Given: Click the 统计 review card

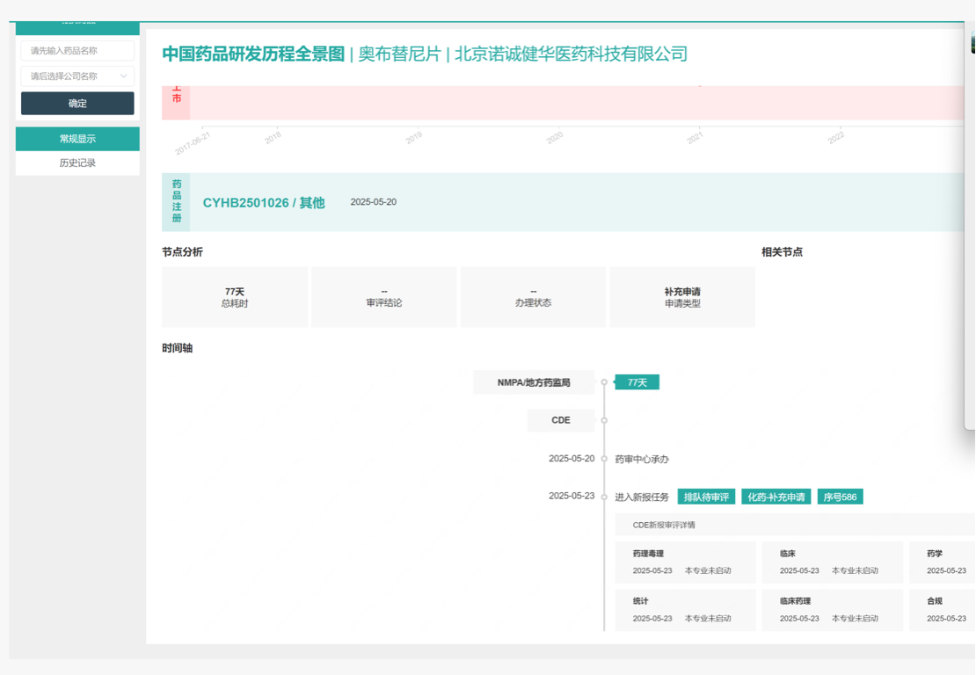Looking at the screenshot, I should pos(685,610).
